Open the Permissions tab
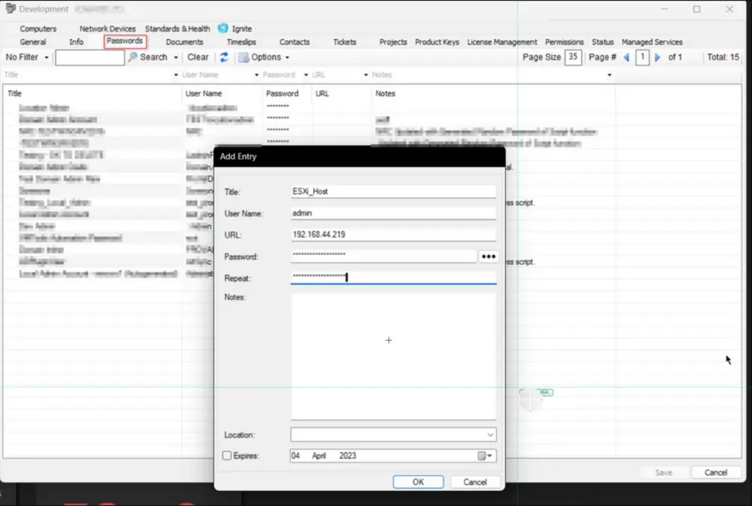This screenshot has height=506, width=752. coord(564,42)
